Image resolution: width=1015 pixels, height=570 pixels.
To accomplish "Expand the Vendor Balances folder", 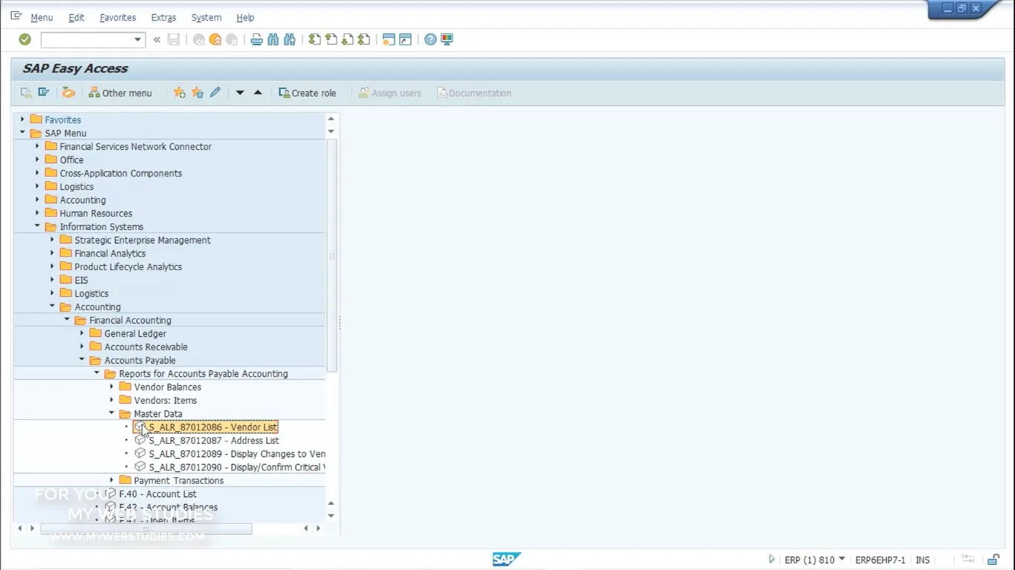I will (111, 387).
